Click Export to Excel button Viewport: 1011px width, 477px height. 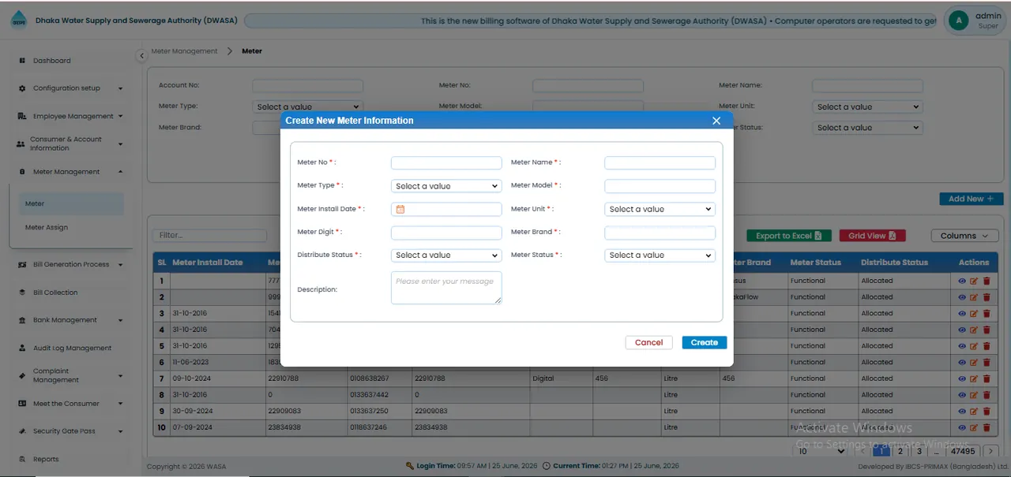pos(788,236)
